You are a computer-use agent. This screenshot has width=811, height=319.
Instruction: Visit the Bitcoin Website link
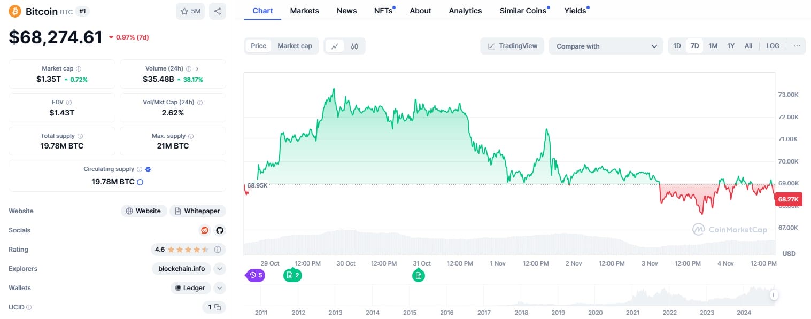point(143,211)
